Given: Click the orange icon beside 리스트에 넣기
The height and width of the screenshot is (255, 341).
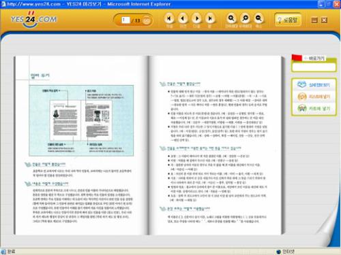Looking at the screenshot, I should (302, 97).
